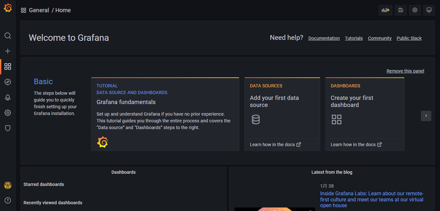Click the Latest from the blog panel title

(x=332, y=172)
